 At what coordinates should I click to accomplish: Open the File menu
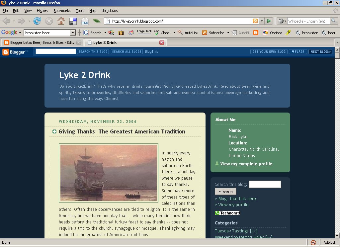[x=5, y=11]
